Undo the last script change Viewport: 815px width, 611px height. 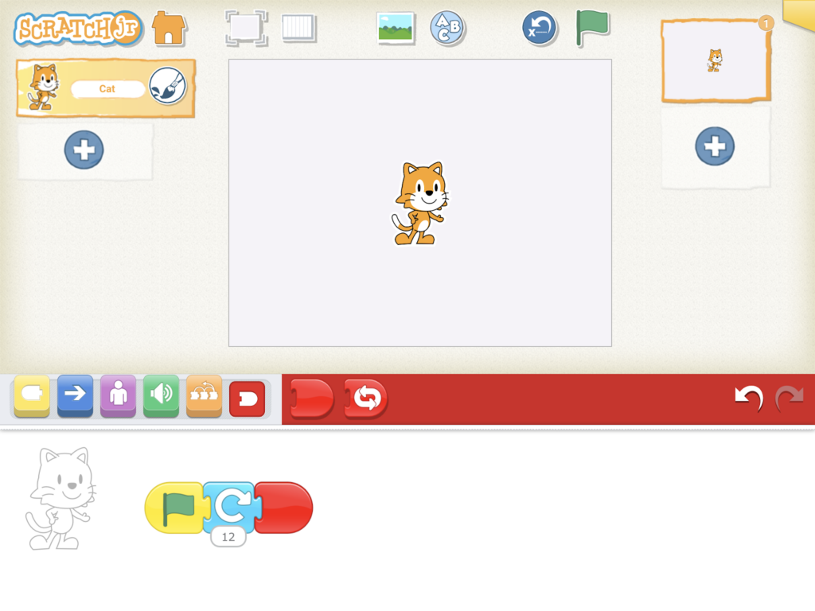click(748, 398)
